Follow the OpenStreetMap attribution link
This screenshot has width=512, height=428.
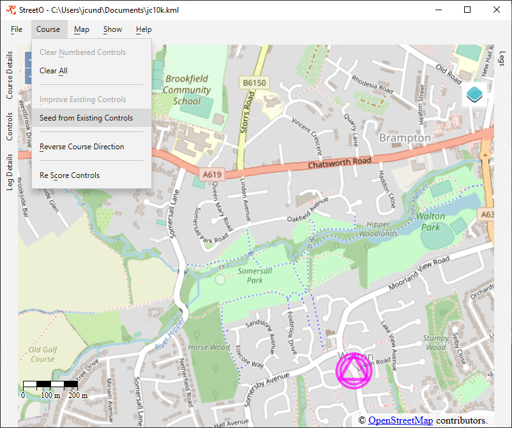coord(400,420)
